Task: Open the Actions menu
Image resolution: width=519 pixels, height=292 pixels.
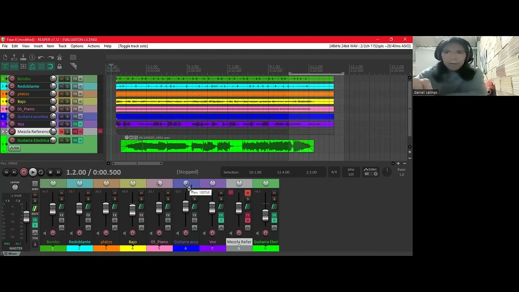Action: (x=94, y=46)
